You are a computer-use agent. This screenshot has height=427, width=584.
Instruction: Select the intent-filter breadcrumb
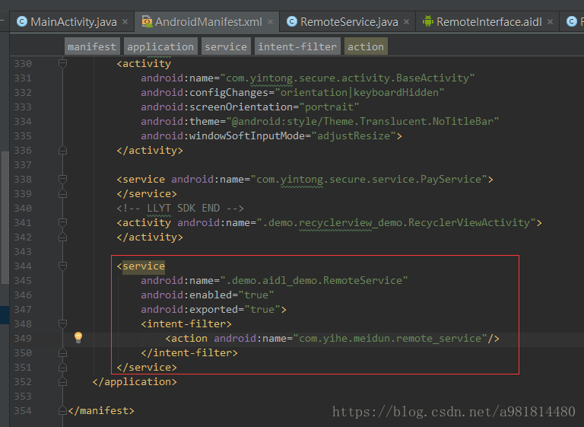click(x=297, y=46)
